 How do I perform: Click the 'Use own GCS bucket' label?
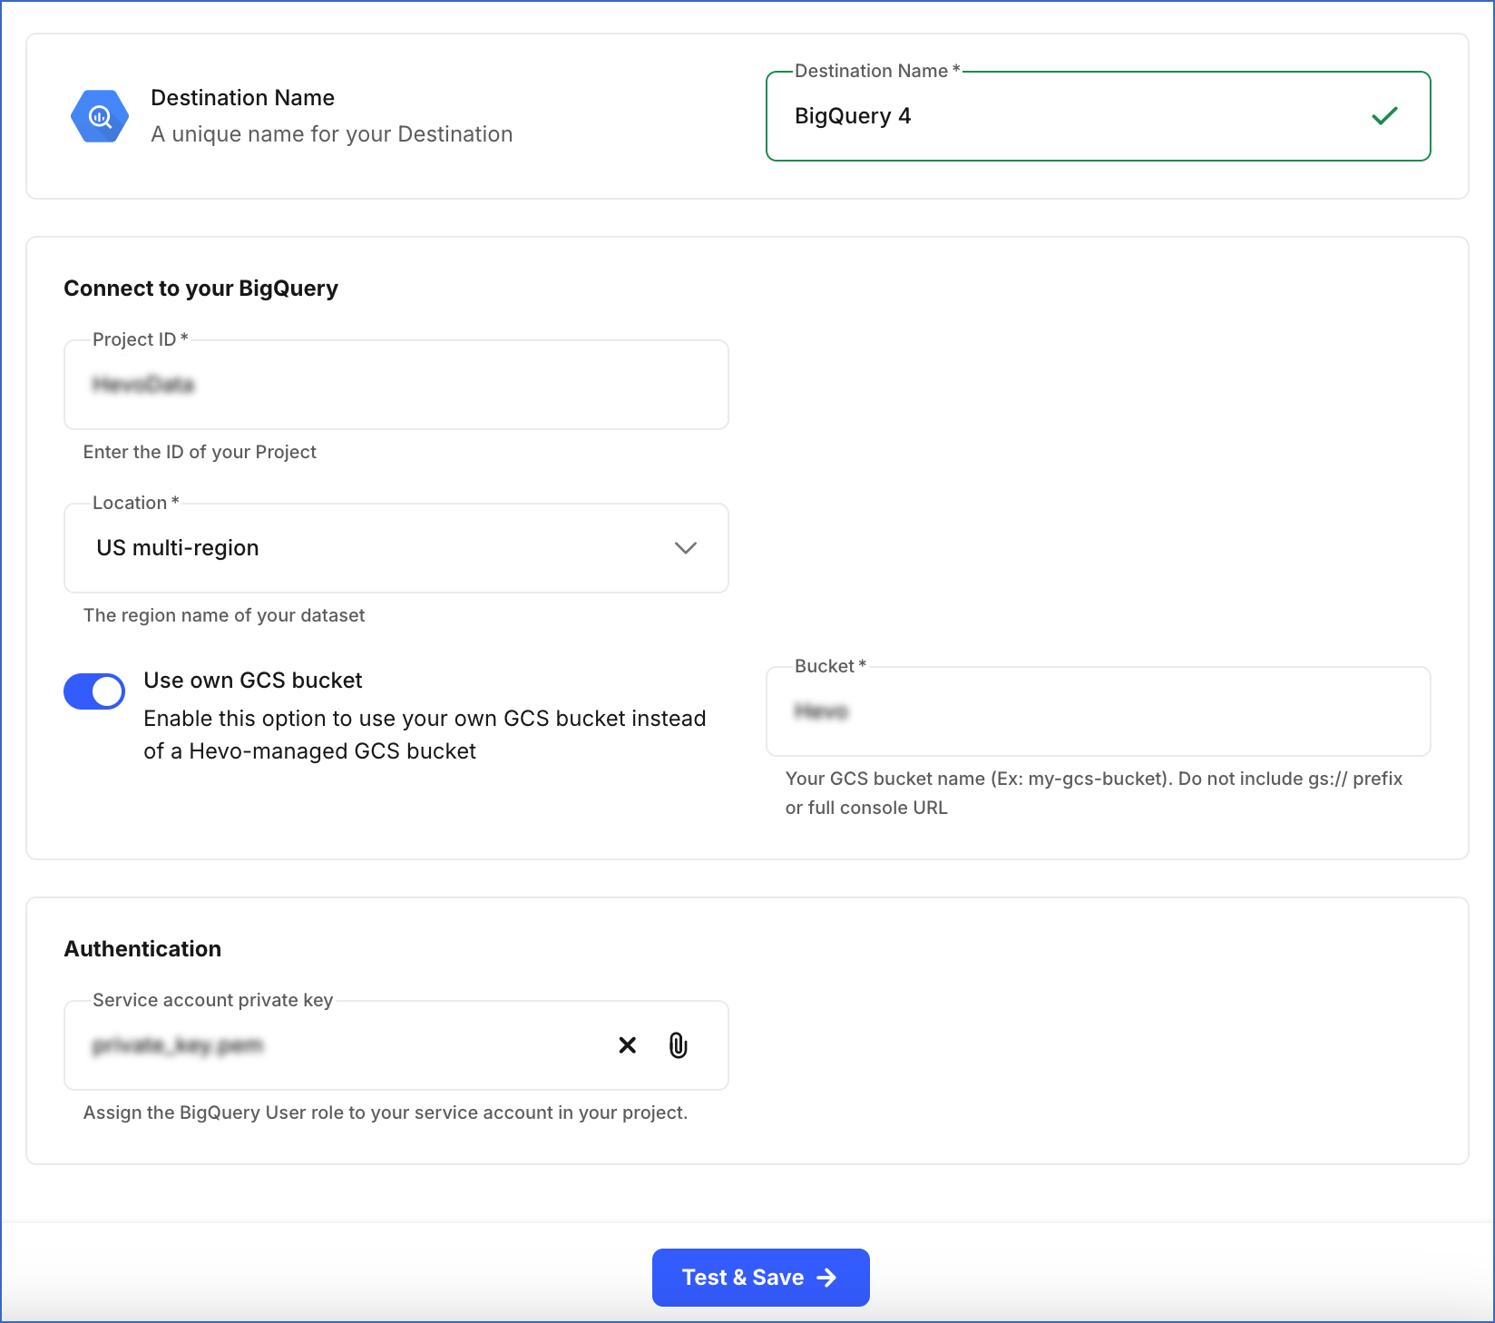(x=253, y=681)
